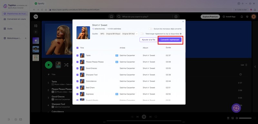
Task: Click Convertir maintenant
Action: click(x=170, y=40)
